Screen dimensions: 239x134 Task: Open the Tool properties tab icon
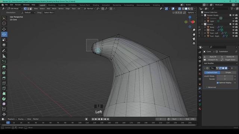coord(200,52)
